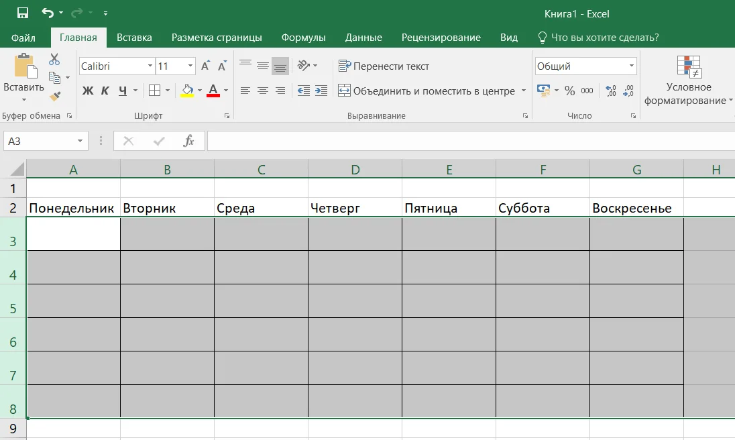This screenshot has width=735, height=440.
Task: Click the Undo arrow icon
Action: [x=48, y=13]
